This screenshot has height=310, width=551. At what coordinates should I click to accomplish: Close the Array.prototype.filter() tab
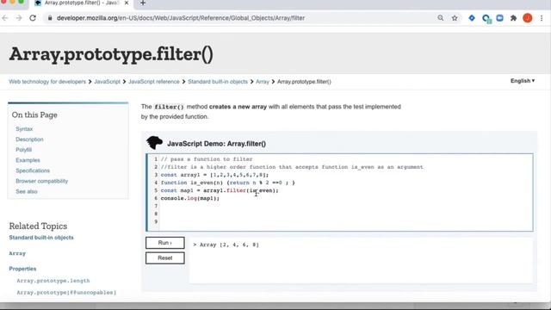pos(127,3)
